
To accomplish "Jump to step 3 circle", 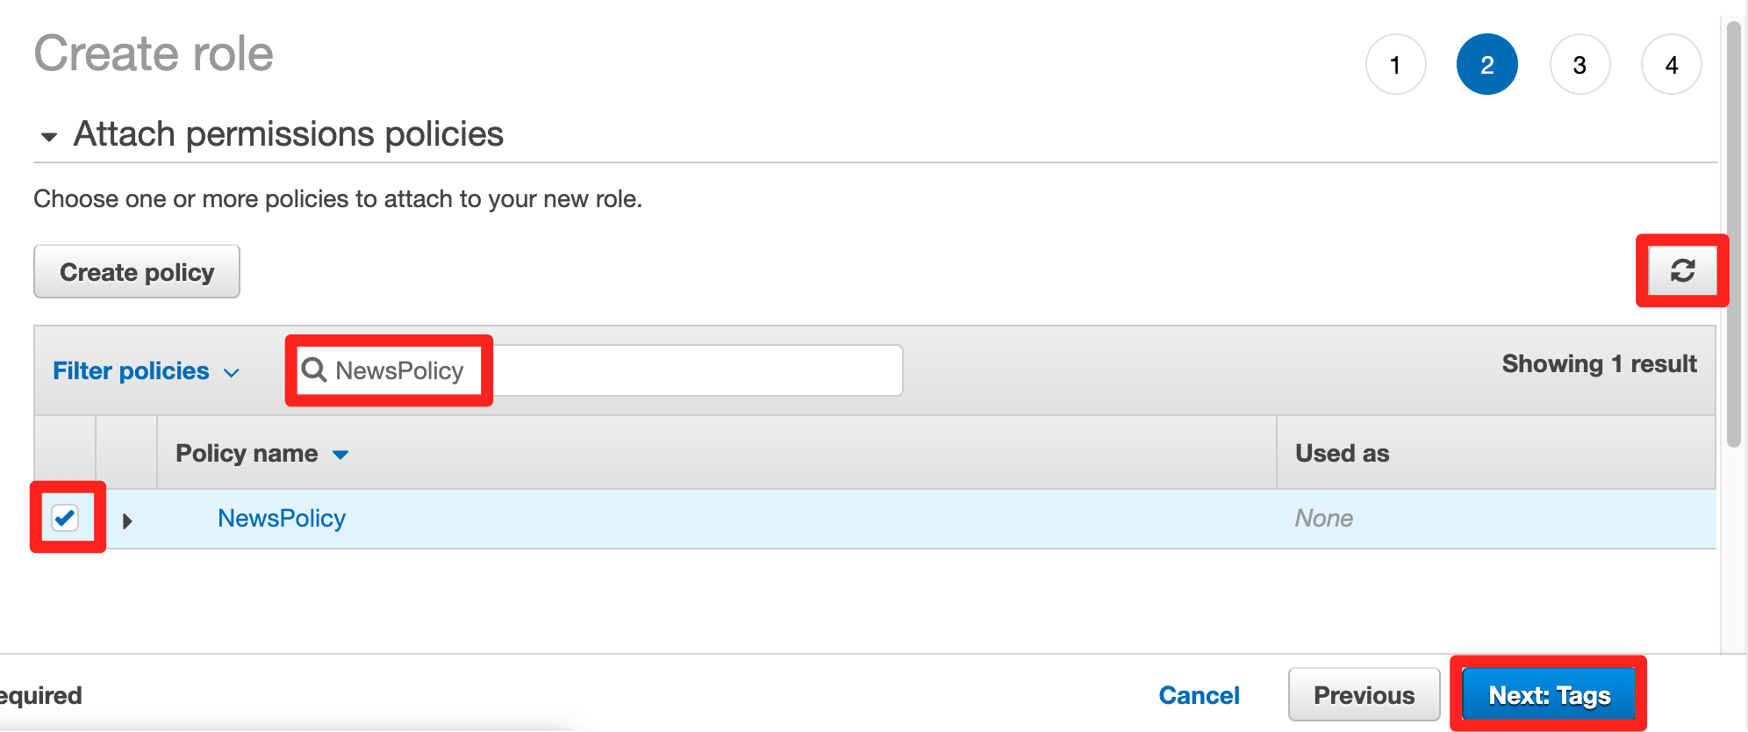I will point(1580,64).
